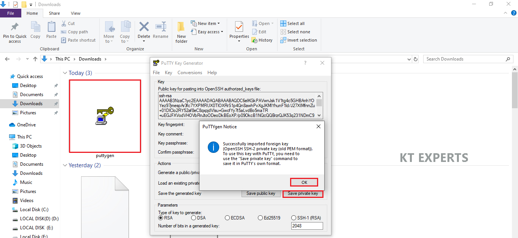Click the Up one level arrow
This screenshot has width=518, height=238.
coord(35,59)
